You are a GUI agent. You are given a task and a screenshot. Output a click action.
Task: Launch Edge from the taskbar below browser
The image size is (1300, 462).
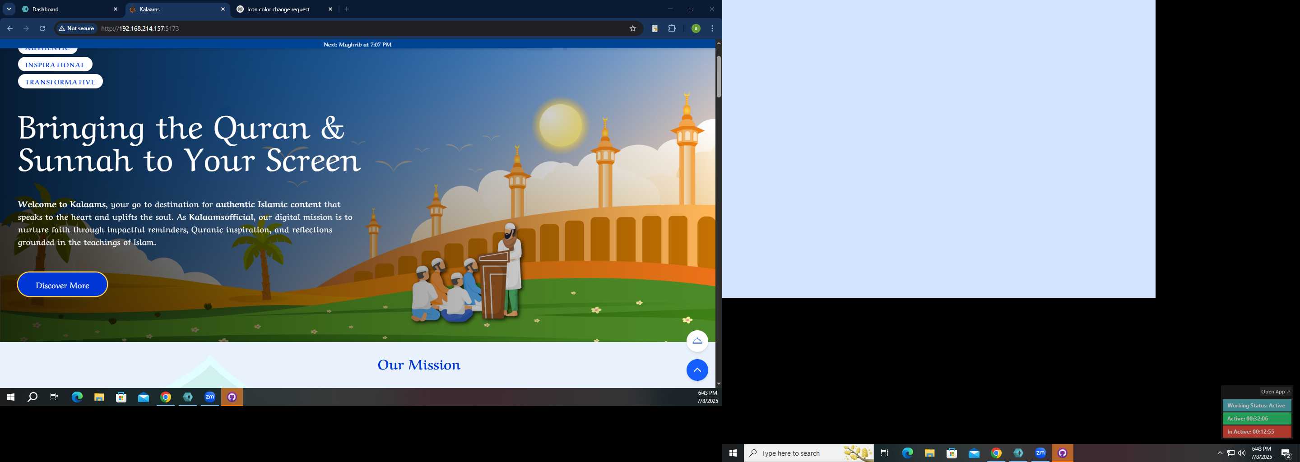point(77,397)
